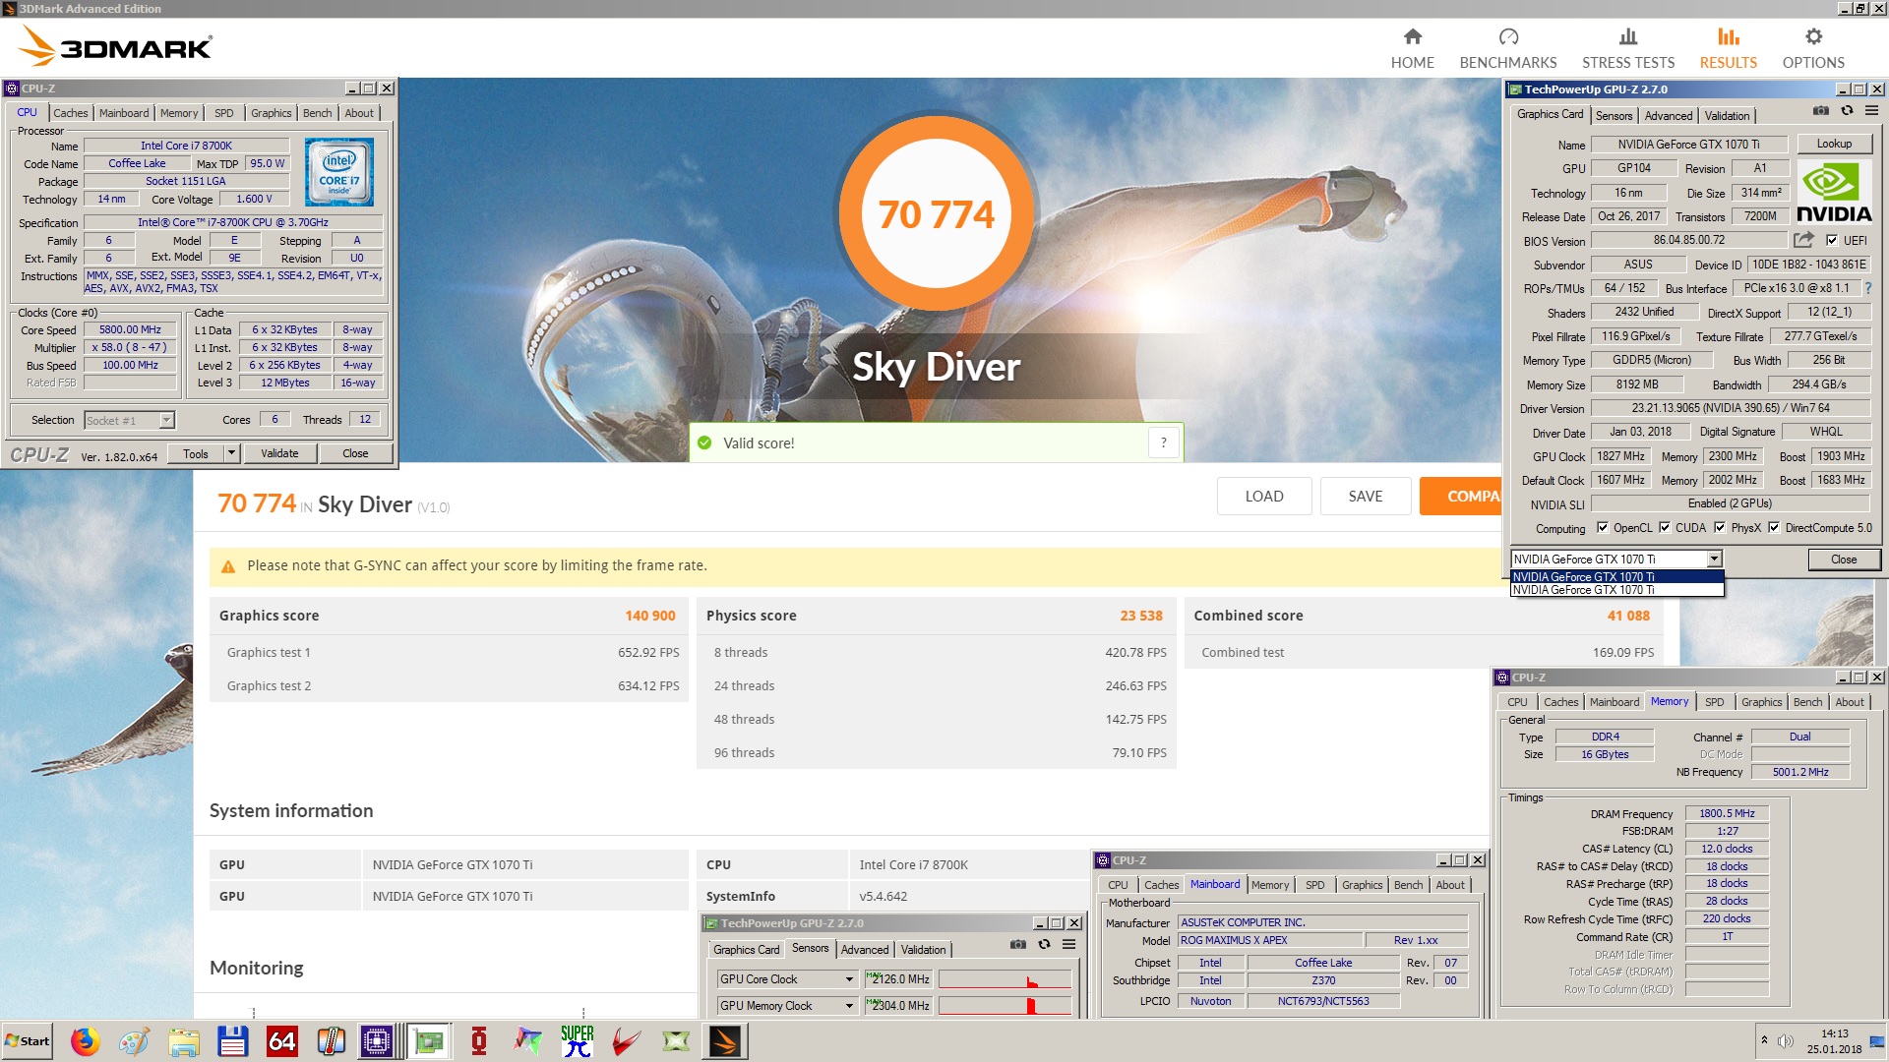1889x1062 pixels.
Task: Open Bench tab in top-left CPU-Z
Action: click(317, 113)
